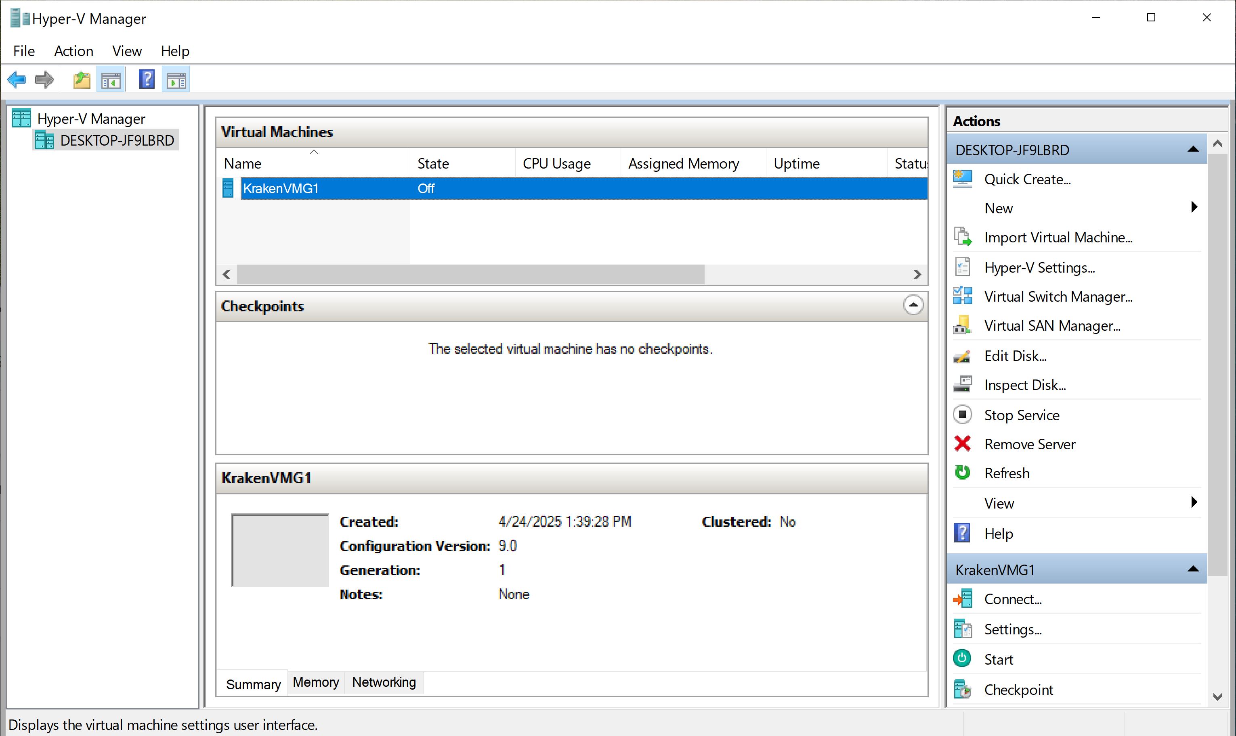Collapse the Checkpoints panel

(x=913, y=304)
